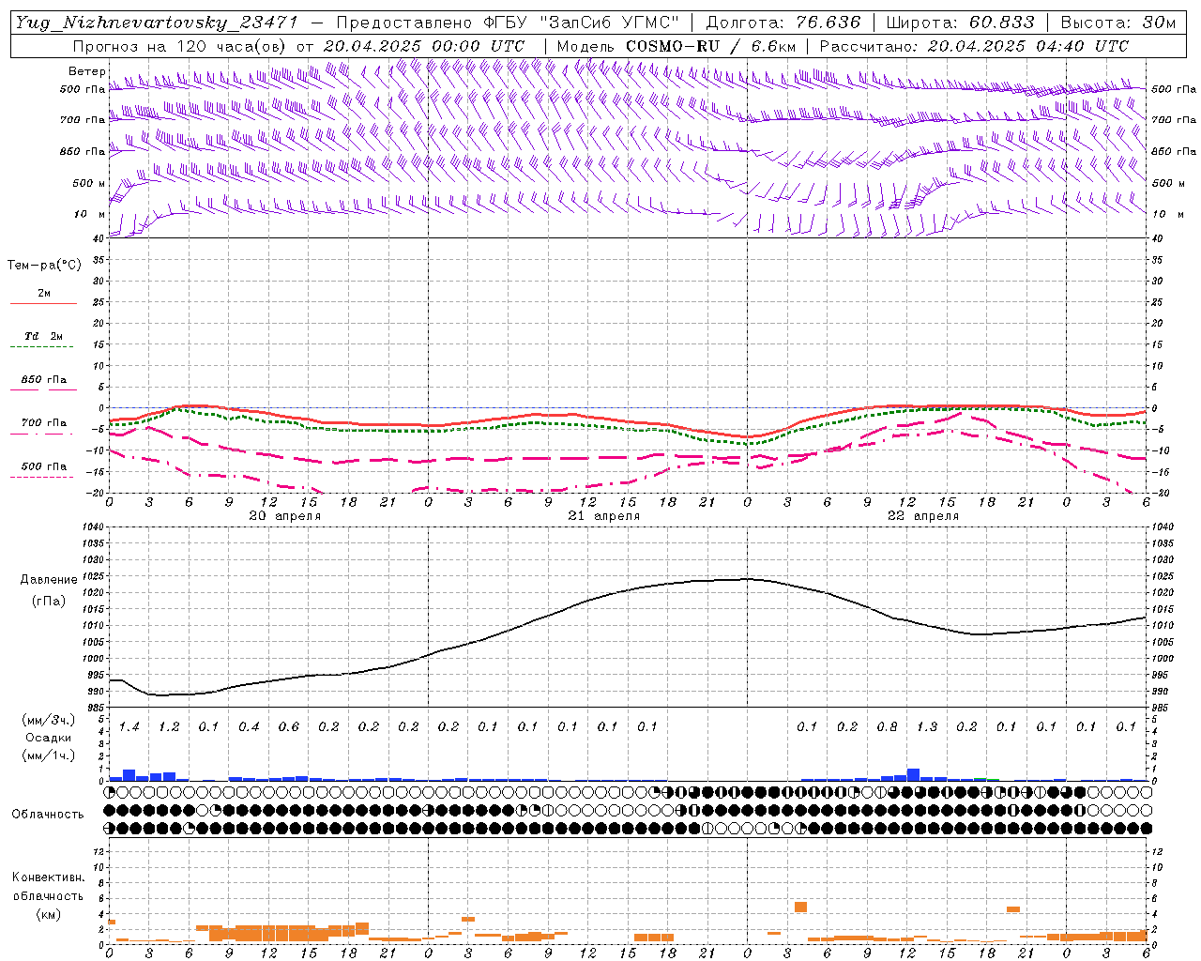
Task: Click the 1.3 precipitation total
Action: point(927,726)
